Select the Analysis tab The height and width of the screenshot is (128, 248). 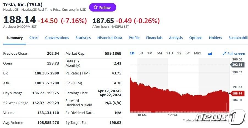pos(176,38)
